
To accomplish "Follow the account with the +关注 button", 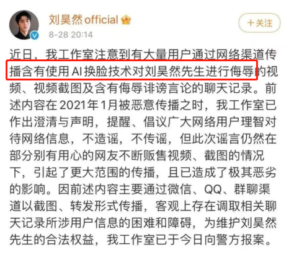I will 260,23.
